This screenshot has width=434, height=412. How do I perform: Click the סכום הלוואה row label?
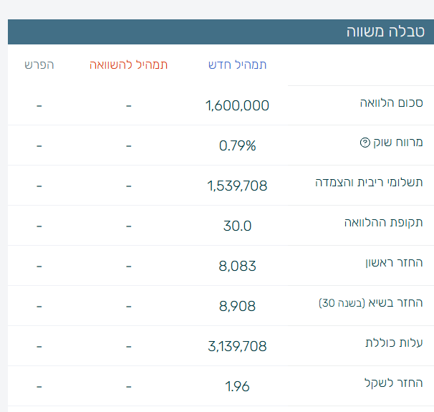click(391, 102)
